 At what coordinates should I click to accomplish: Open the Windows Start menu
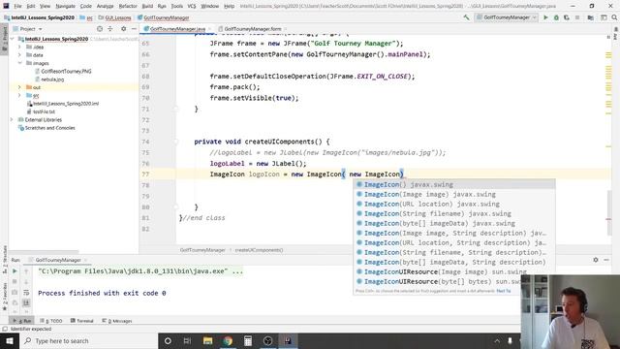click(x=9, y=340)
